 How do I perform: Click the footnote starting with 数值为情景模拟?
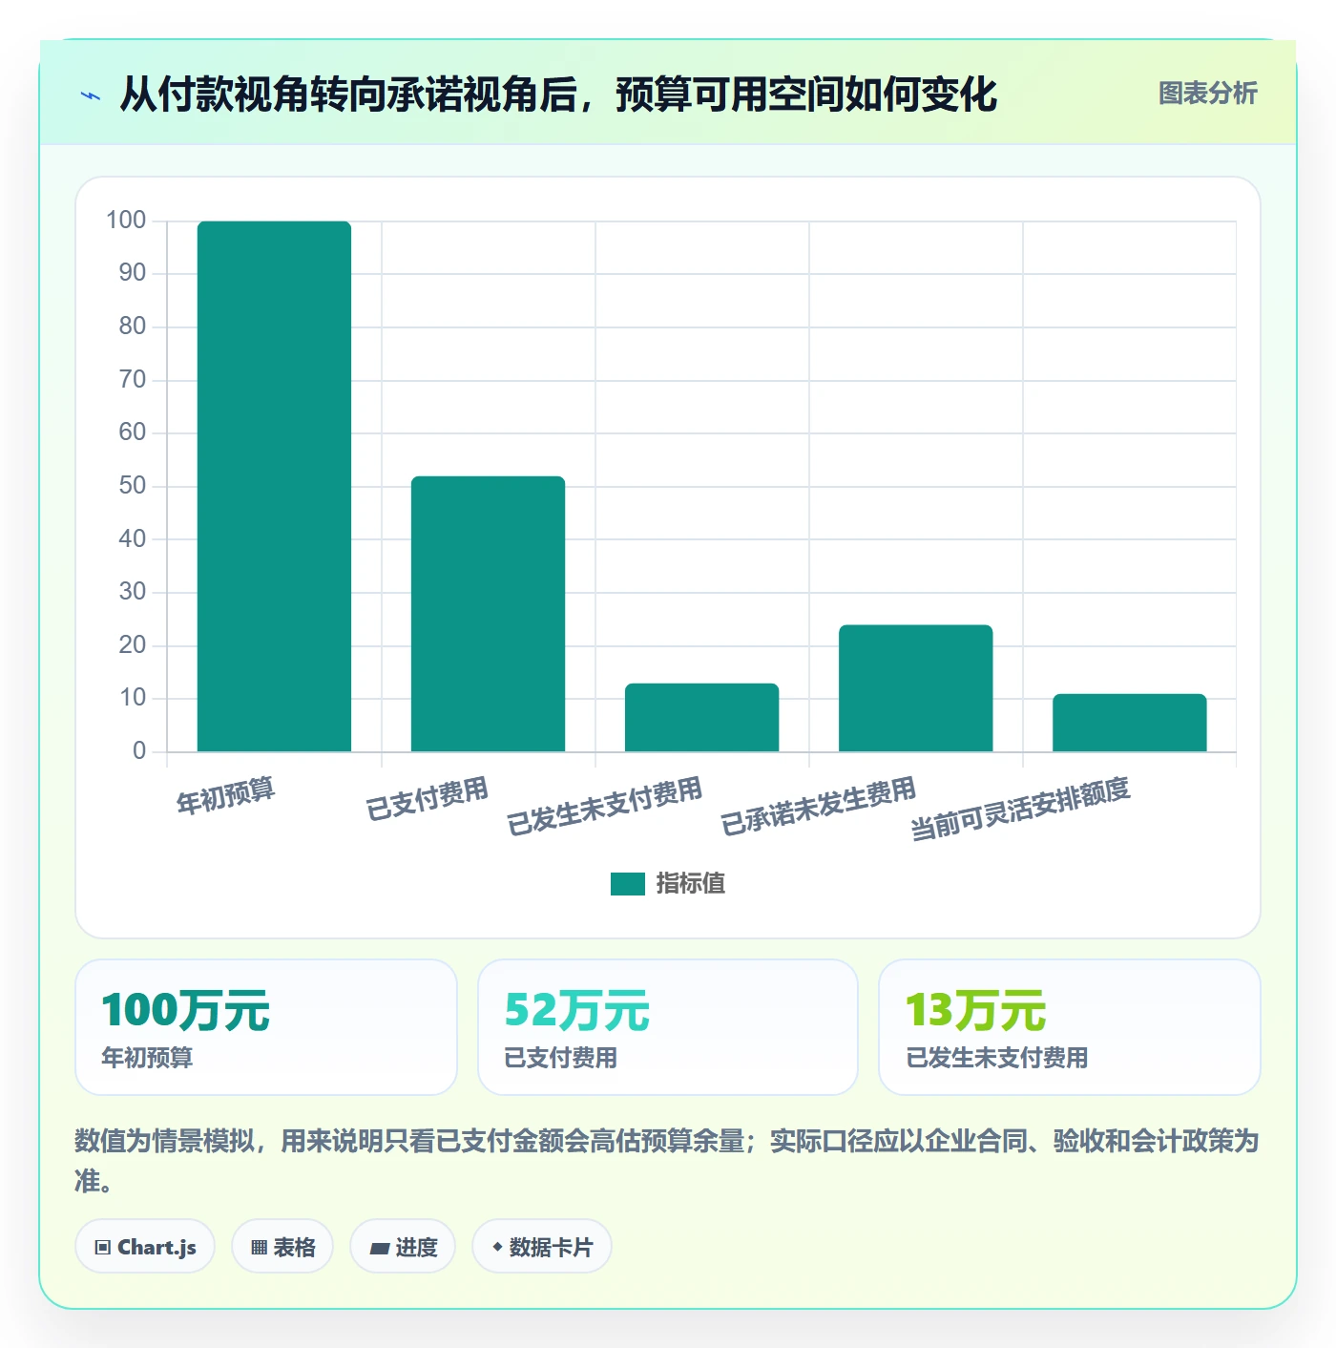coord(667,1160)
